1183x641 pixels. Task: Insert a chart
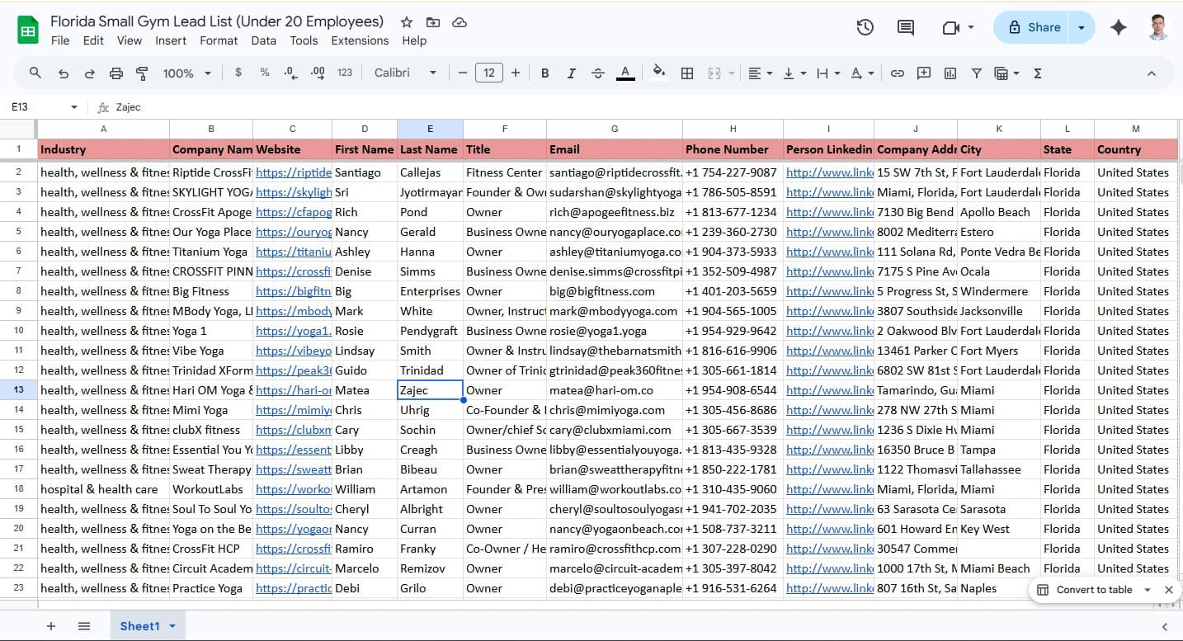click(950, 73)
